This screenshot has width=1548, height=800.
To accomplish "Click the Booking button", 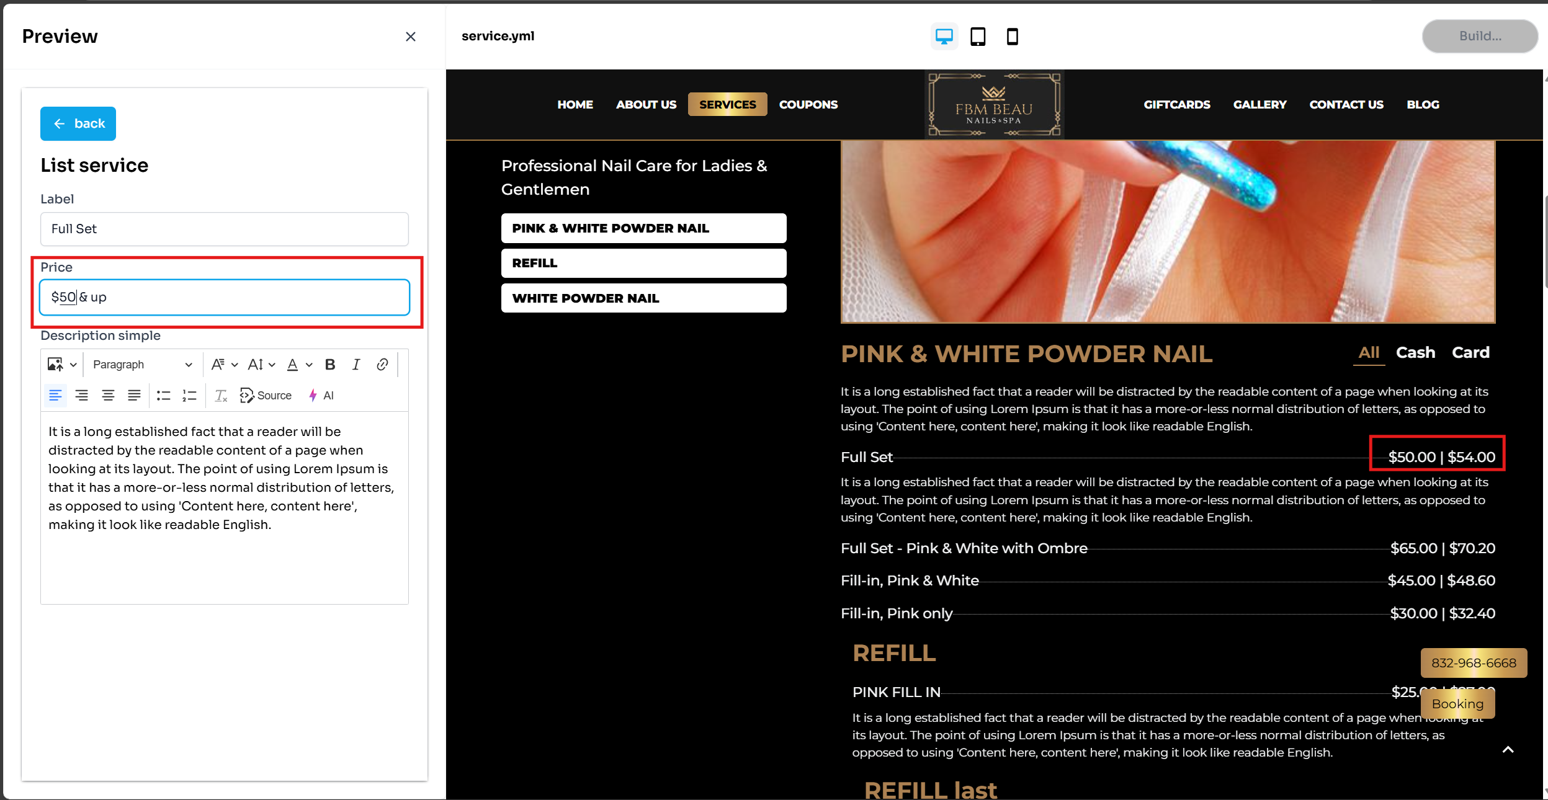I will click(1457, 704).
